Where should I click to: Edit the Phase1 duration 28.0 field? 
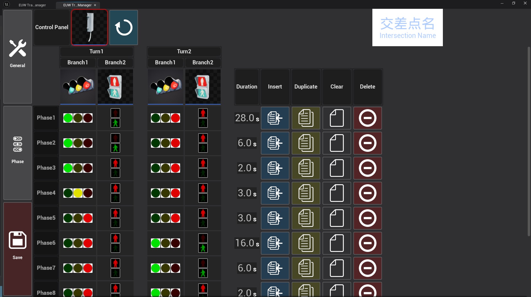coord(245,118)
